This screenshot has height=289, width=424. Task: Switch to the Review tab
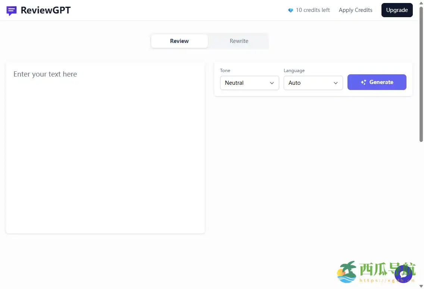tap(180, 41)
